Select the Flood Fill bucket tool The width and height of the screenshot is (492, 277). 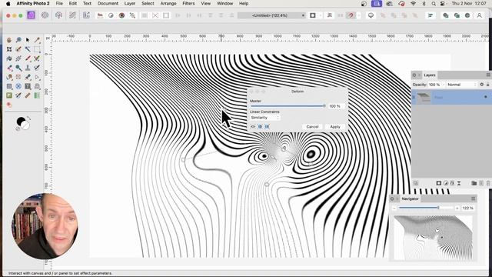point(9,58)
